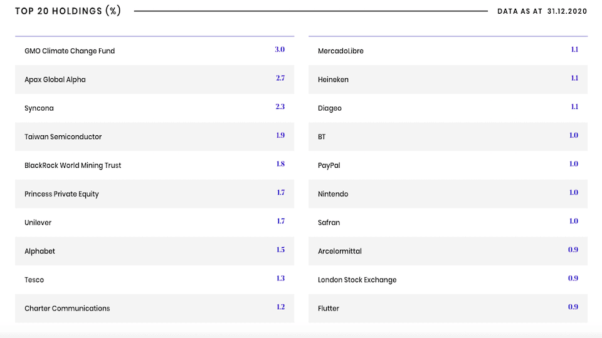Click the data date 31.12.2020
The image size is (602, 338).
coord(567,11)
